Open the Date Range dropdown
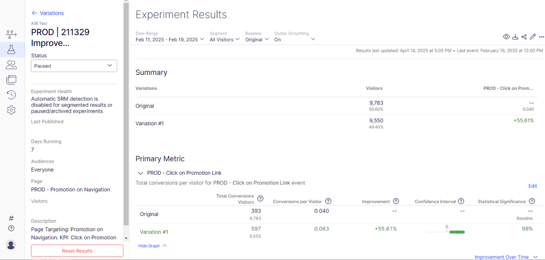545x260 pixels. point(170,39)
